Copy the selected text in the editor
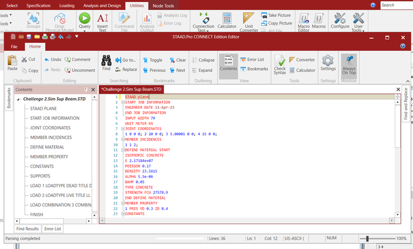Screen dimensions: 413x249 pos(30,70)
